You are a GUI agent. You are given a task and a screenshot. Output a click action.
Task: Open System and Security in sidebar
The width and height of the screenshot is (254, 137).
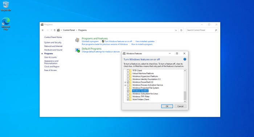pos(53,42)
